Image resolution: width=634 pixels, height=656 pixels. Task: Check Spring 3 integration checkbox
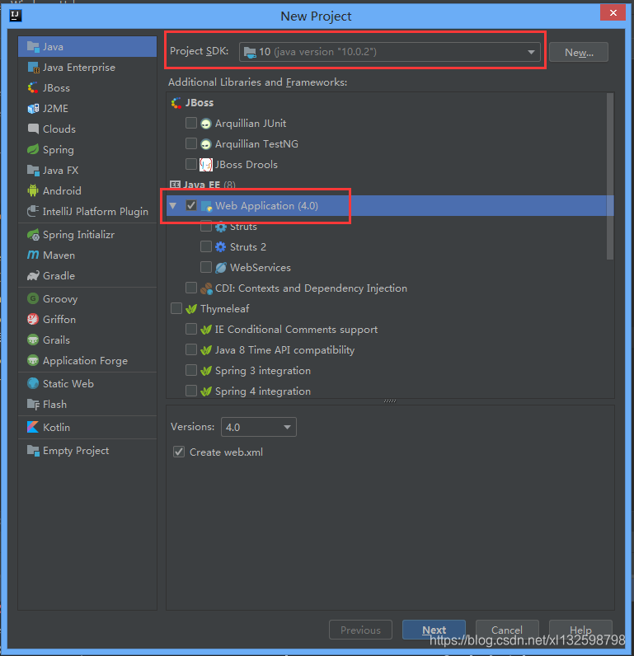tap(191, 370)
